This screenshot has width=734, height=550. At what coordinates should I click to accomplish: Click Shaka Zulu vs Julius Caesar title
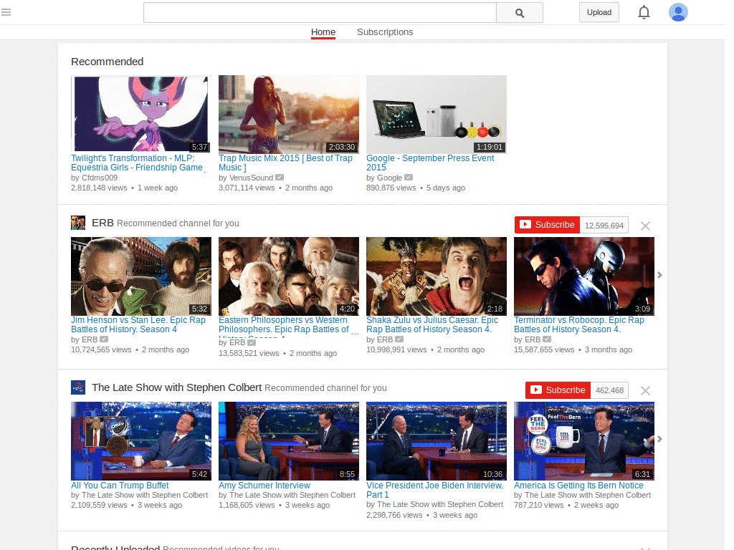point(432,324)
